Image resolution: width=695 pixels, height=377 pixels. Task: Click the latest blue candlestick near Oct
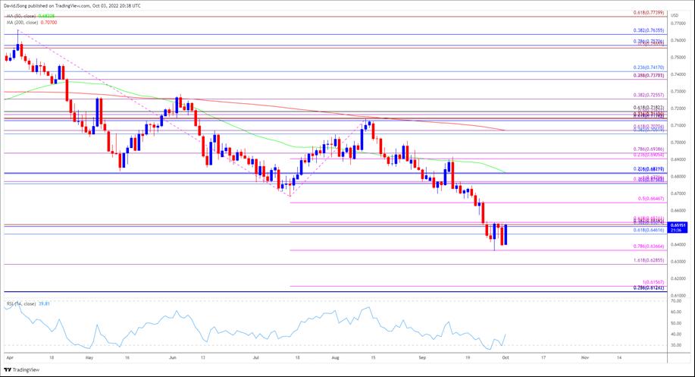tap(506, 234)
